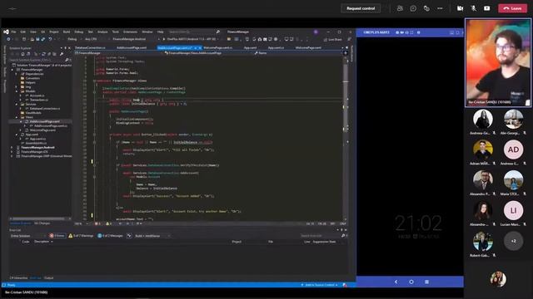Viewport: 533px width, 299px height.
Task: Click the Visual Studio title search box
Action: 194,32
